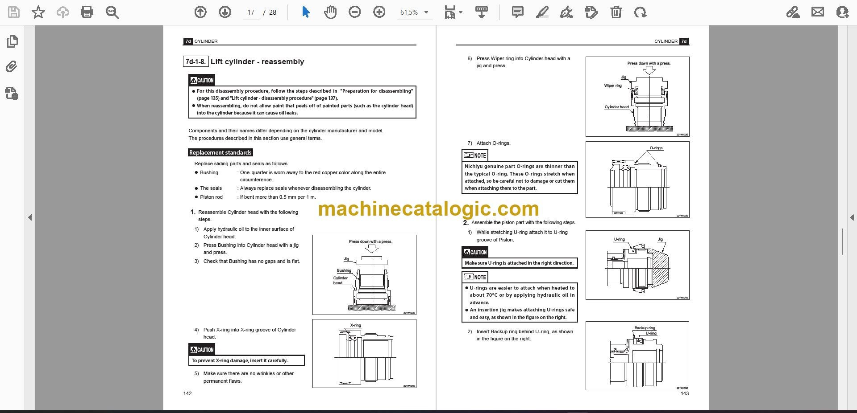Click the heading "Lift cylinder - reassembly"
Image resolution: width=857 pixels, height=413 pixels.
pos(257,61)
